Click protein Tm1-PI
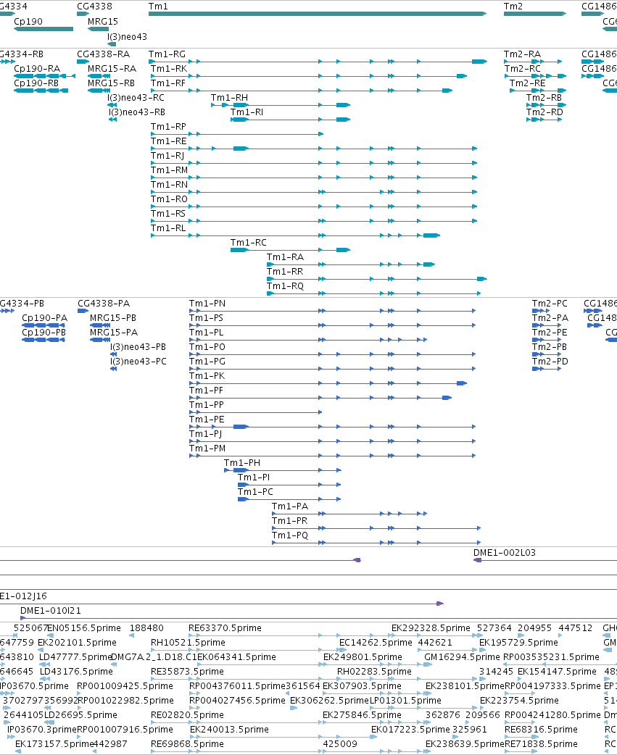This screenshot has height=755, width=617. (289, 485)
